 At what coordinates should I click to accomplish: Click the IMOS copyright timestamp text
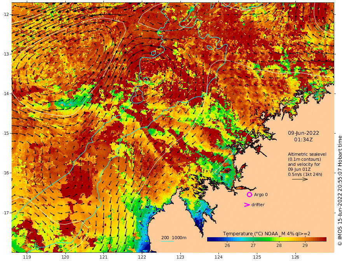[x=339, y=191]
